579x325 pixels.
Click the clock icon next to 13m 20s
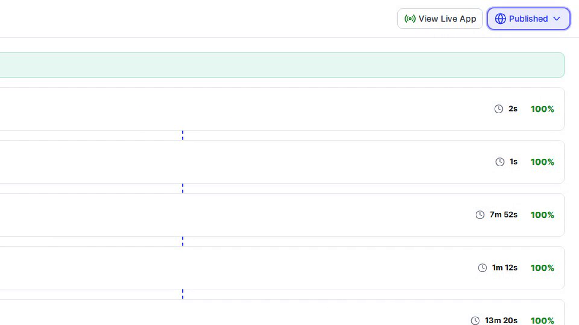(475, 320)
